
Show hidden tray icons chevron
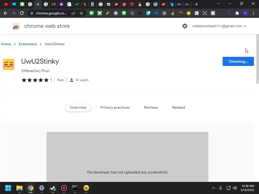(213, 188)
